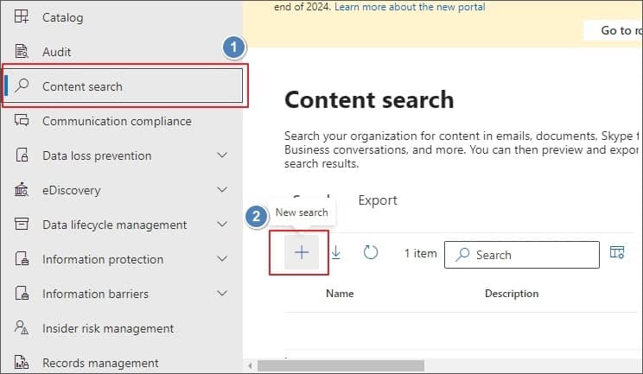The width and height of the screenshot is (643, 374).
Task: Click the Search input field
Action: pyautogui.click(x=522, y=255)
